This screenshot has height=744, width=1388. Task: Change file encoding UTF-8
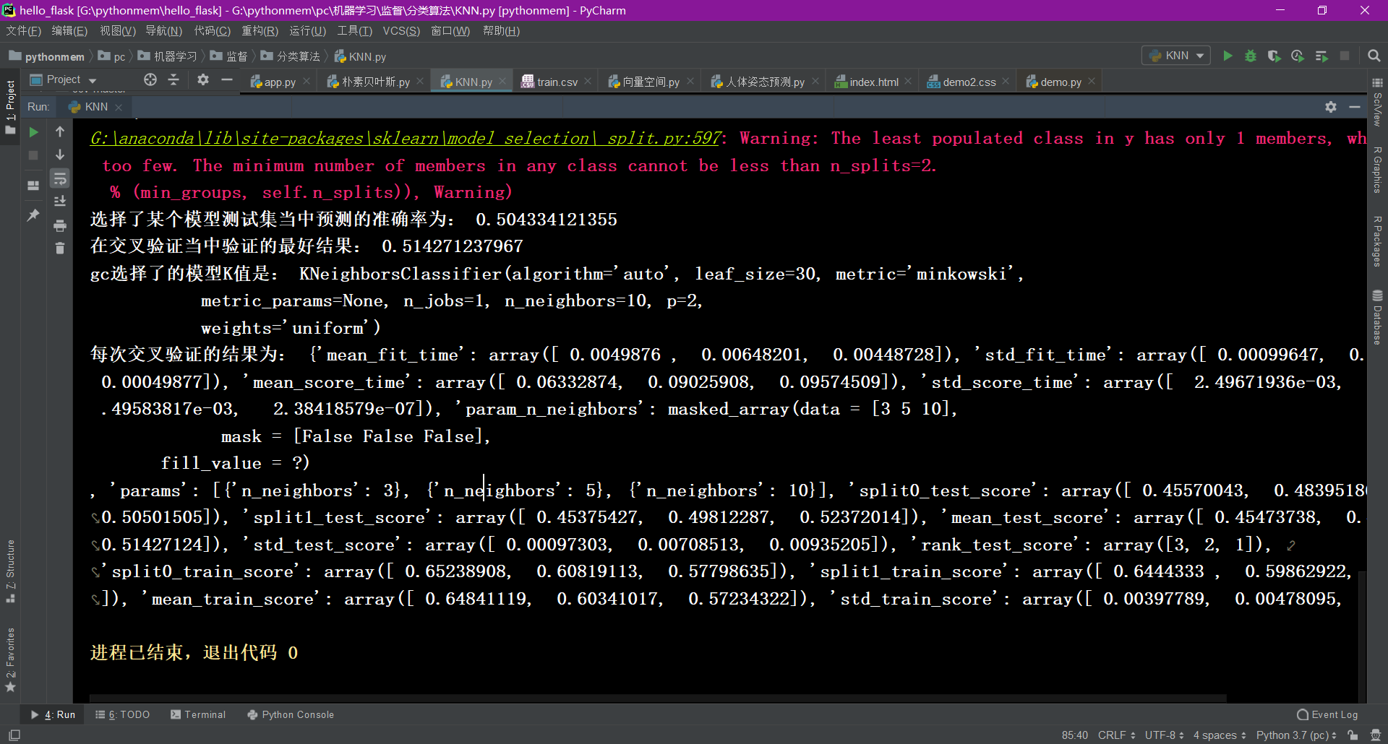coord(1164,735)
